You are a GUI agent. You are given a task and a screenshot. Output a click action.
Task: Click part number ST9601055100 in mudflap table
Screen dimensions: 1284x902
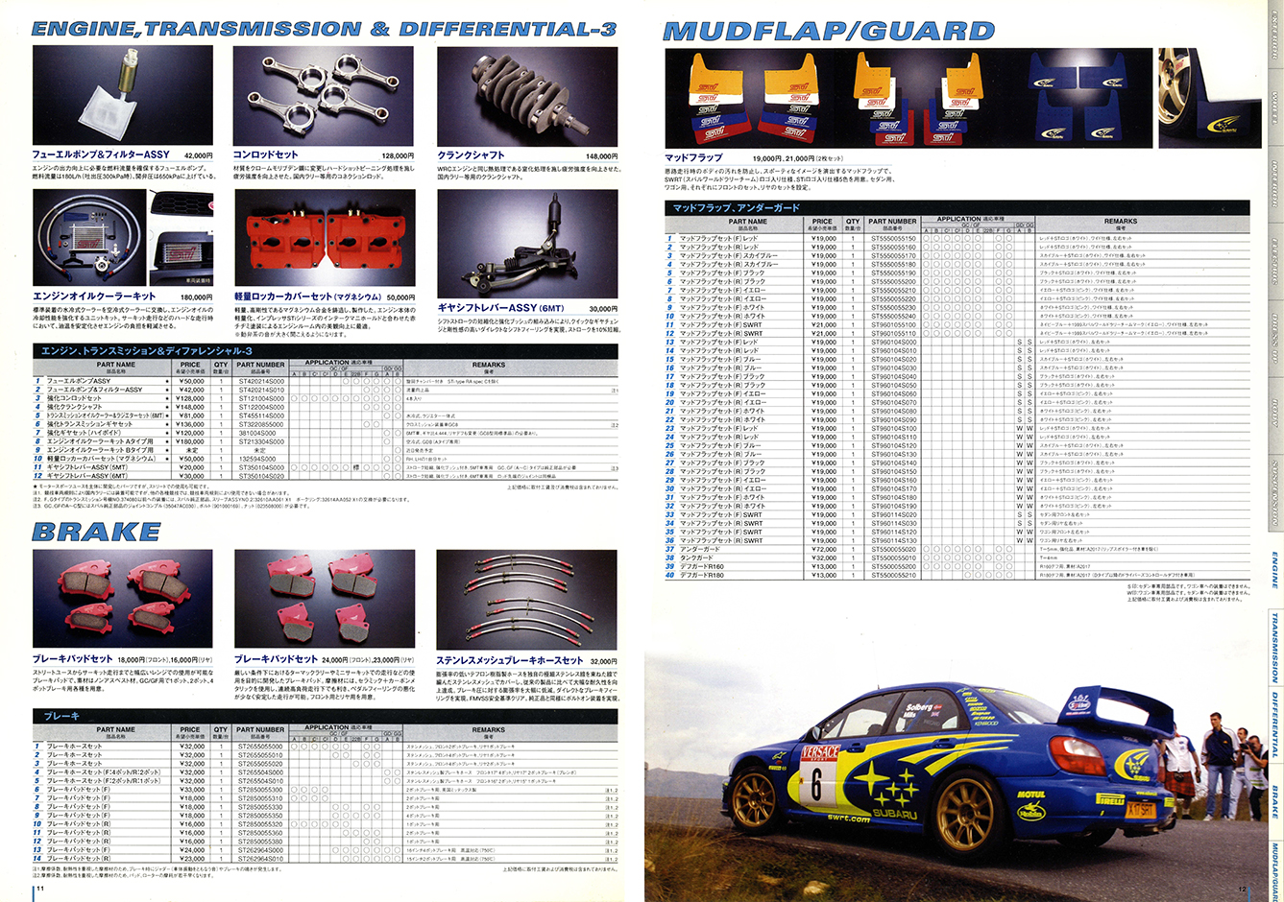[894, 324]
